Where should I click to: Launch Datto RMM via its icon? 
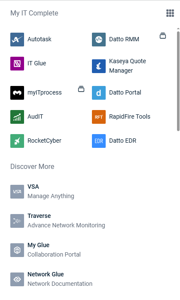click(x=99, y=40)
